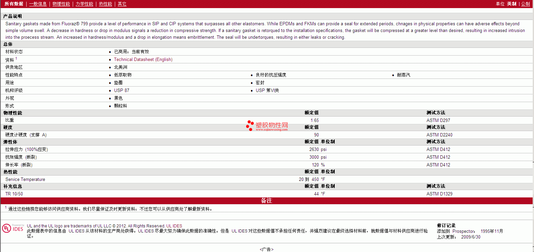Click the ASTM D297 test method
The width and height of the screenshot is (534, 252).
click(x=438, y=120)
